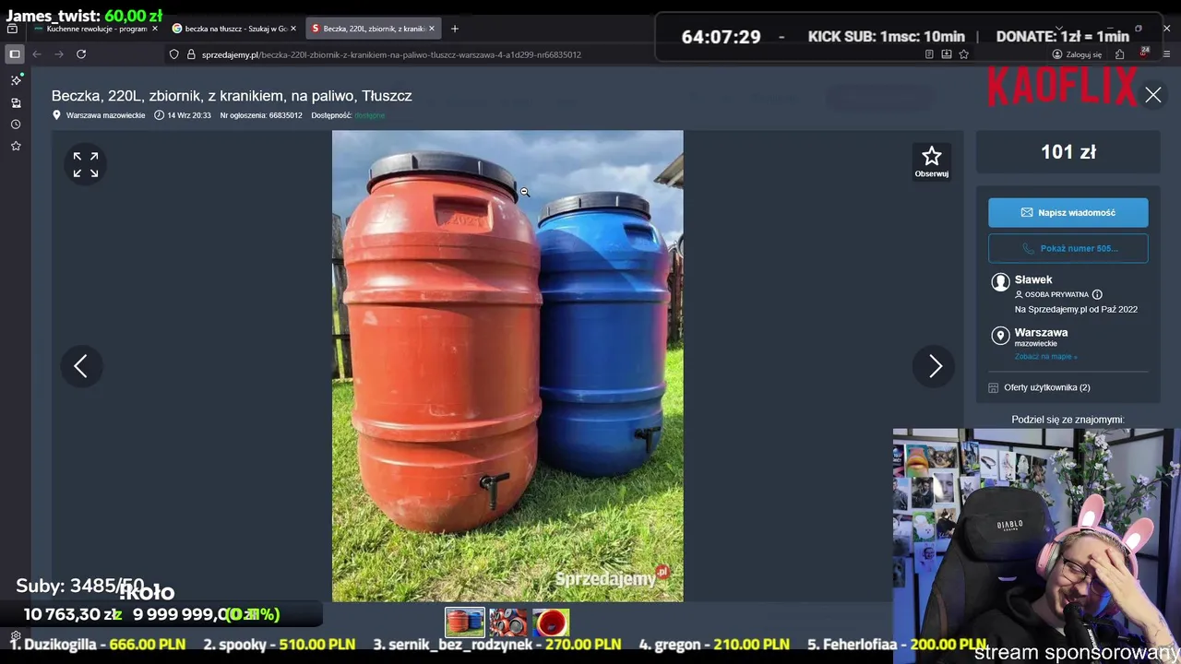Screen dimensions: 1181x664
Task: Open the history clock sidebar icon
Action: [x=16, y=125]
